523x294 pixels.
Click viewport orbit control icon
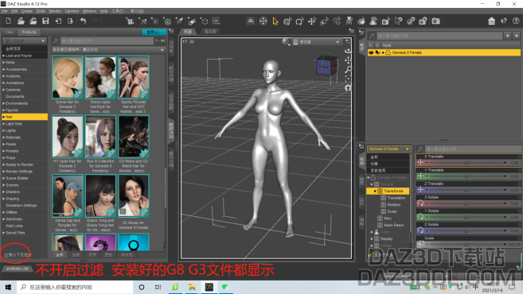[348, 51]
